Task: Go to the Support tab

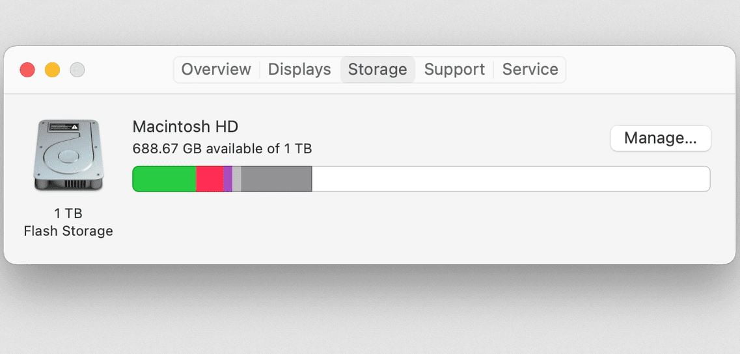Action: (454, 70)
